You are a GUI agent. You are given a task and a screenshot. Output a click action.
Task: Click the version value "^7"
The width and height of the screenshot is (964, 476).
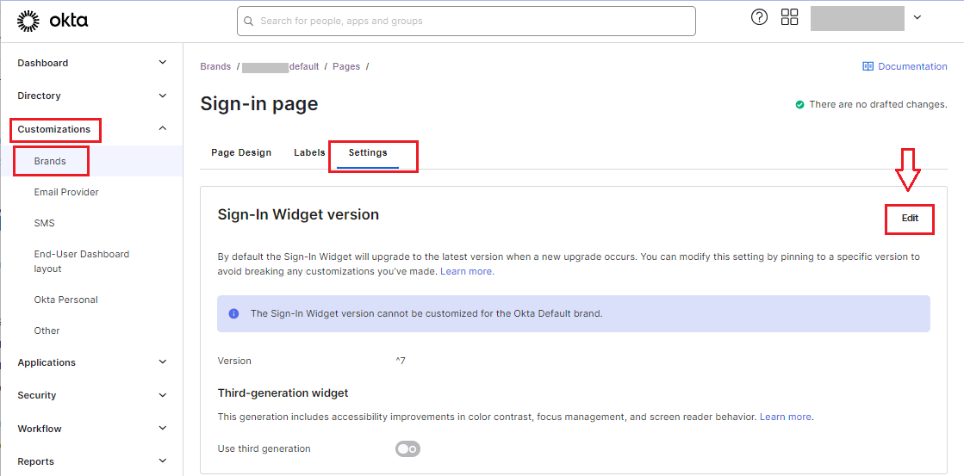pyautogui.click(x=401, y=362)
